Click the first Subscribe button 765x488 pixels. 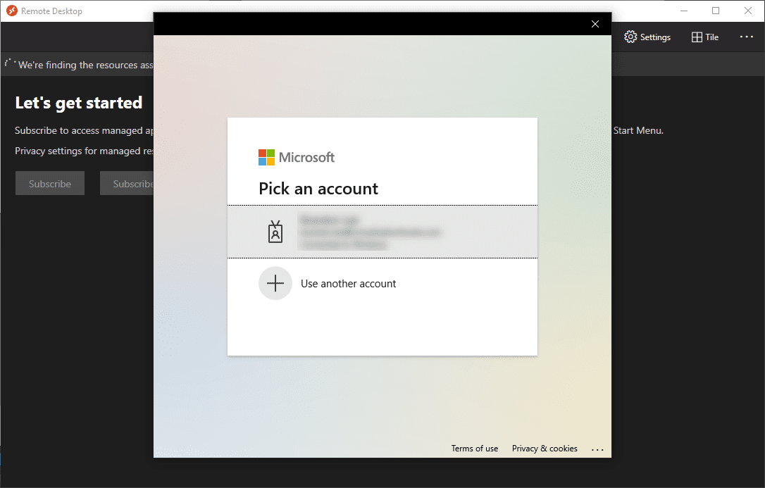[50, 183]
